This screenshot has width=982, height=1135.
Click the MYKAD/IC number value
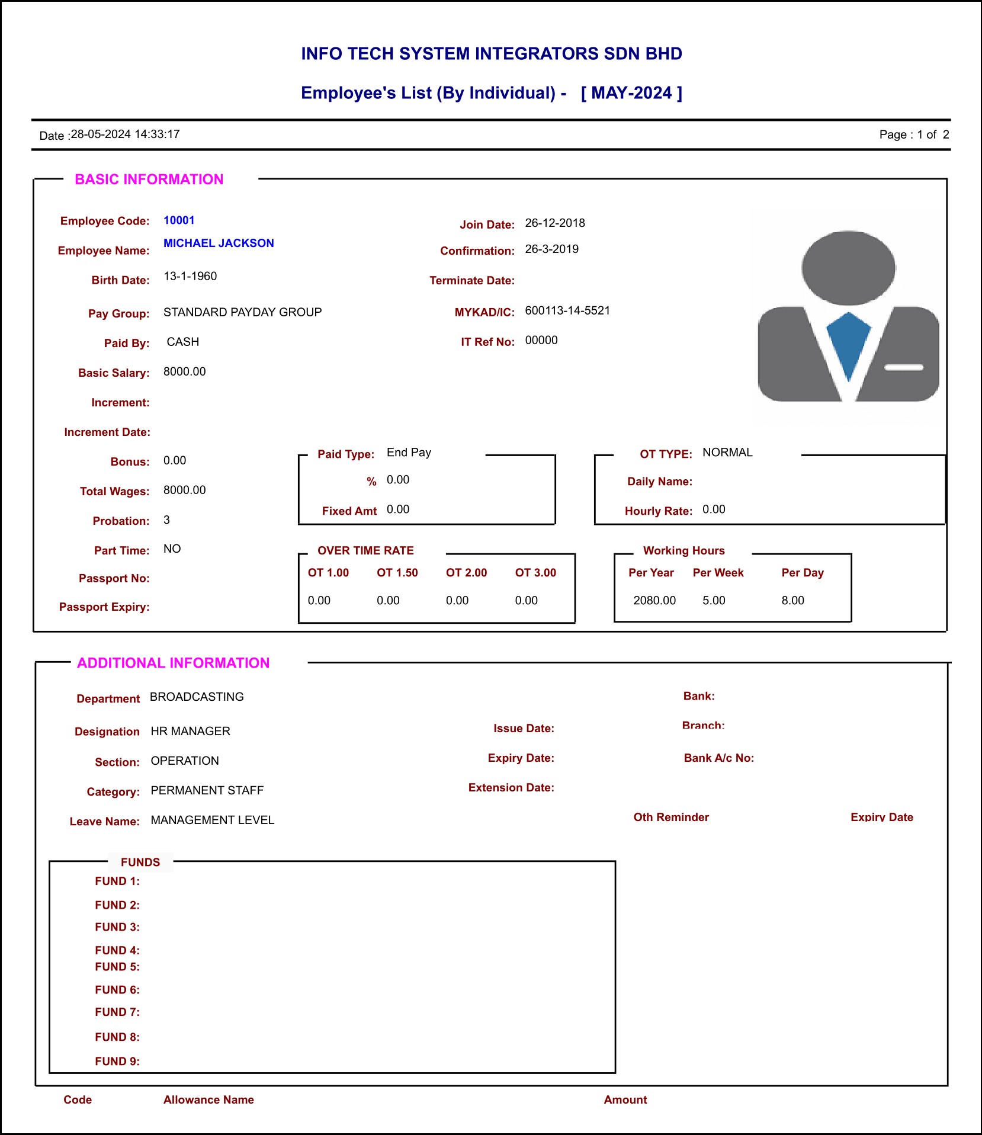click(567, 310)
